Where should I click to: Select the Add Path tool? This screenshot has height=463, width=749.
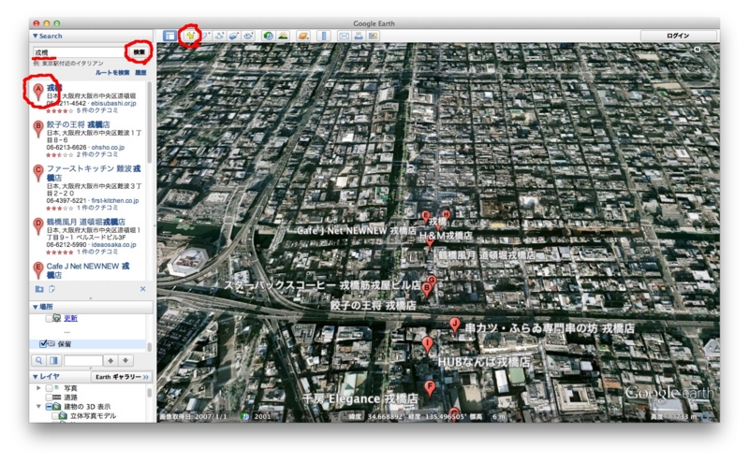tap(220, 36)
